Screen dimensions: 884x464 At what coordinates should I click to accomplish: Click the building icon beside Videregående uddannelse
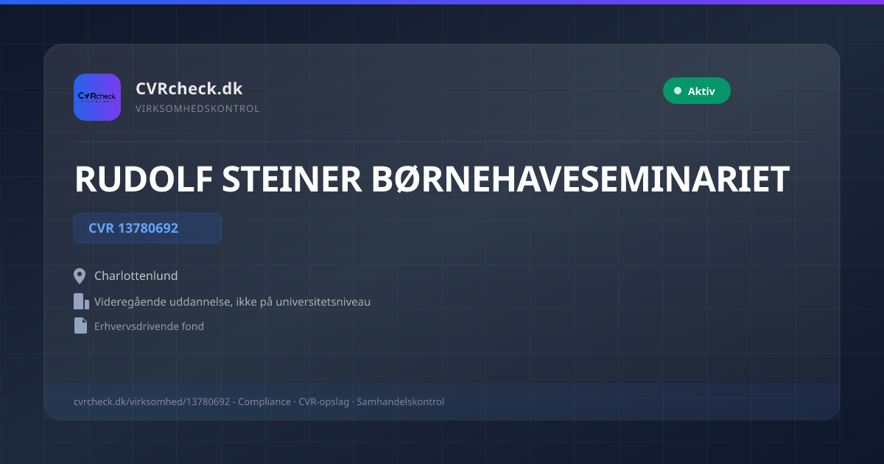81,301
